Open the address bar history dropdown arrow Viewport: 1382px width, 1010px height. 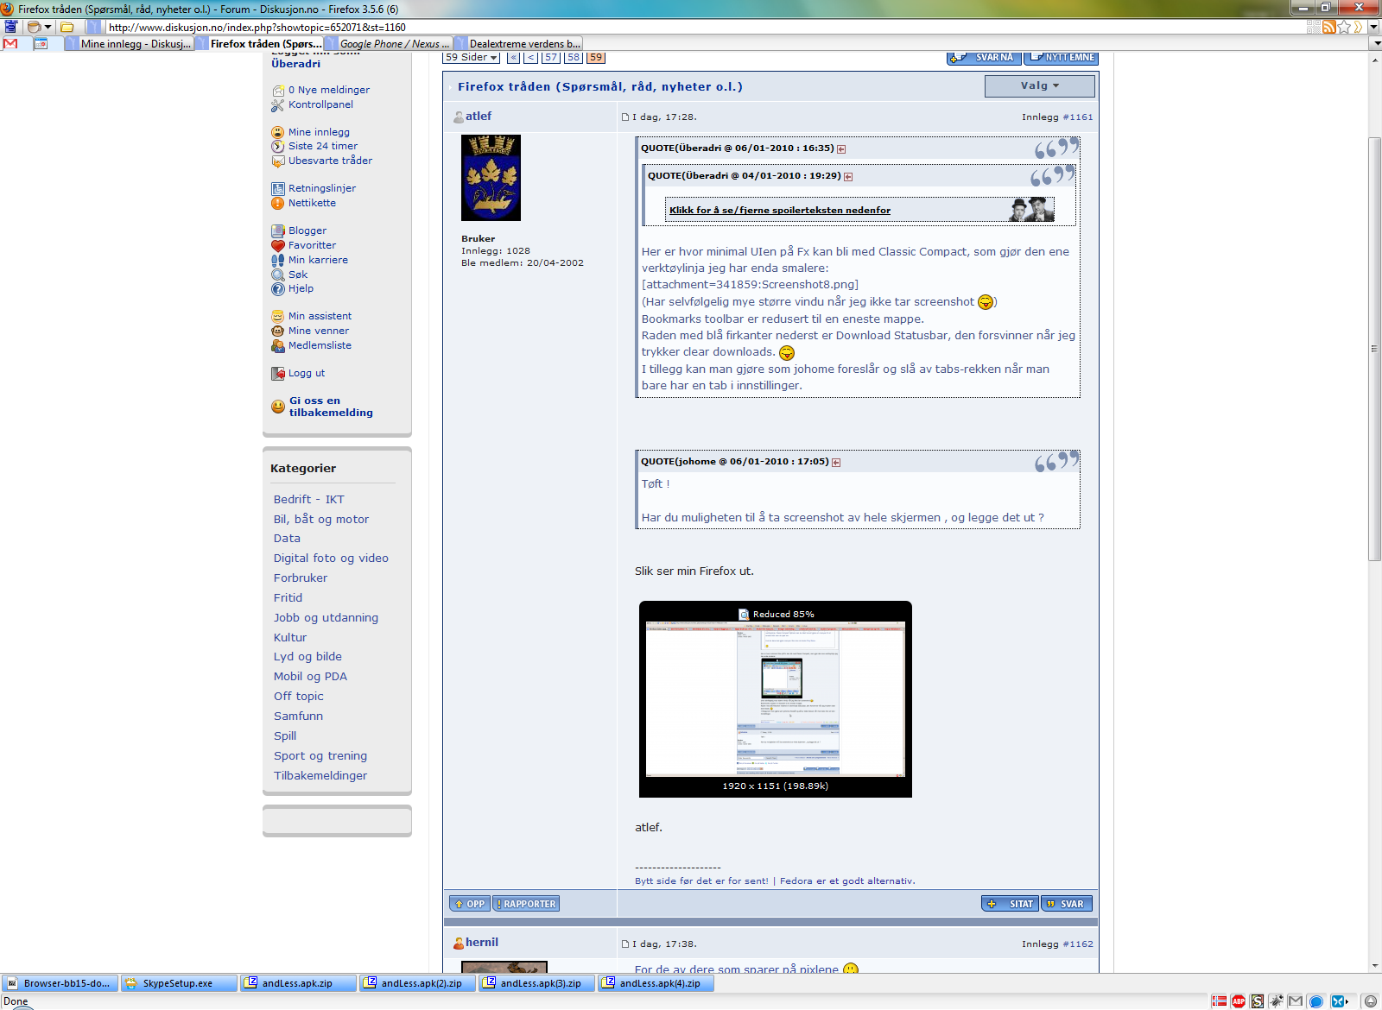(1373, 27)
